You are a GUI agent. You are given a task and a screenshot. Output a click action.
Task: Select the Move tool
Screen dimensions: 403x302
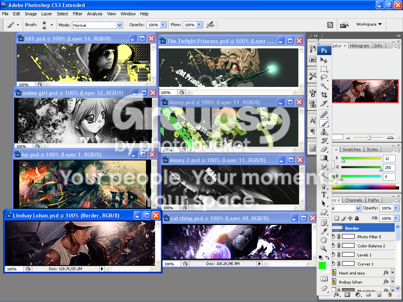coord(324,60)
